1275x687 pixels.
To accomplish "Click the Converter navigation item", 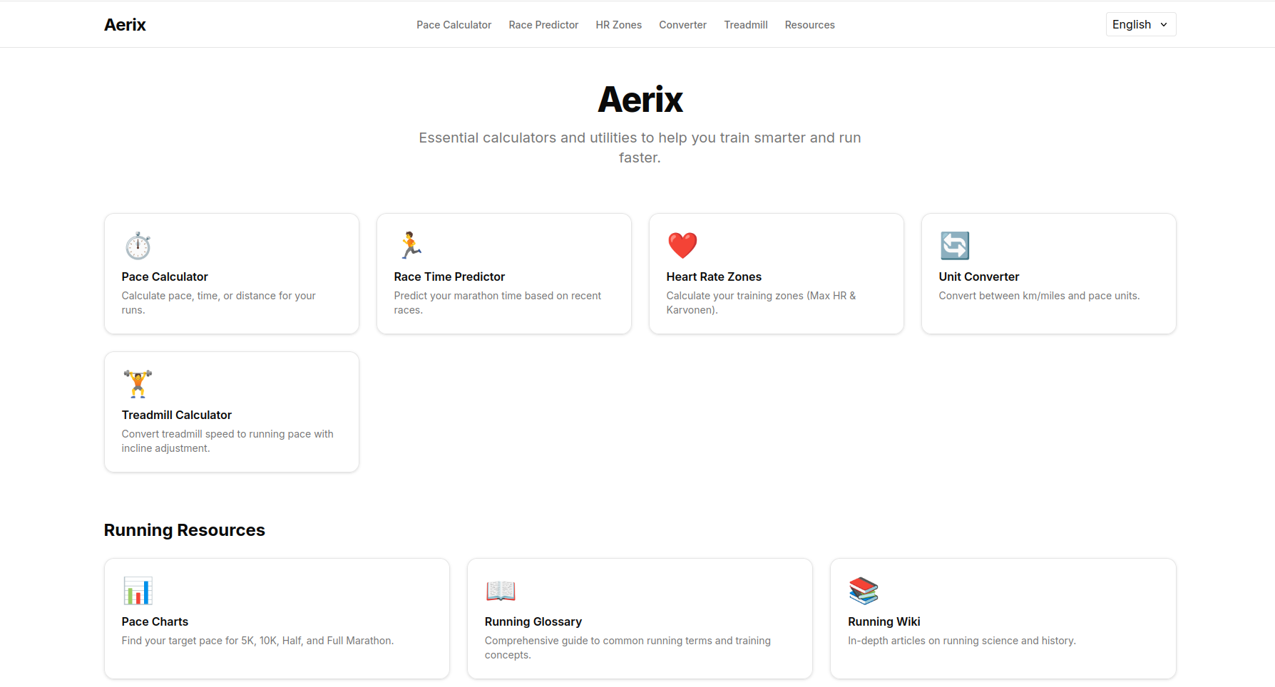I will pos(682,24).
